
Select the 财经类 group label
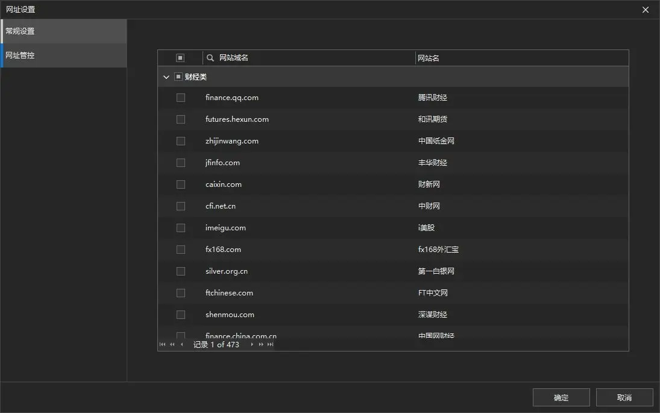coord(196,77)
